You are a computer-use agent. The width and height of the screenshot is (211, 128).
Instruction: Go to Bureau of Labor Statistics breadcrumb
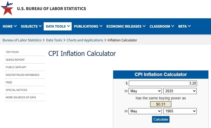(22, 40)
